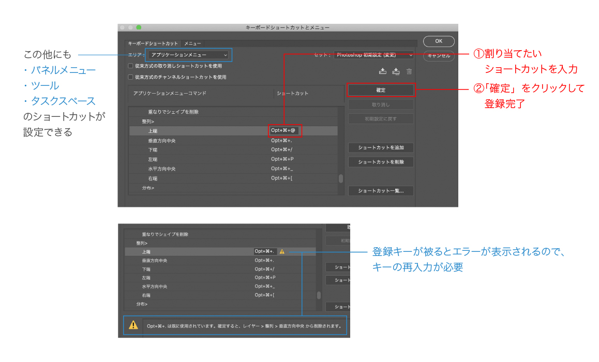The height and width of the screenshot is (362, 599).
Task: Select 重なりでシェイプを削除 row in the upper dialog
Action: [233, 112]
